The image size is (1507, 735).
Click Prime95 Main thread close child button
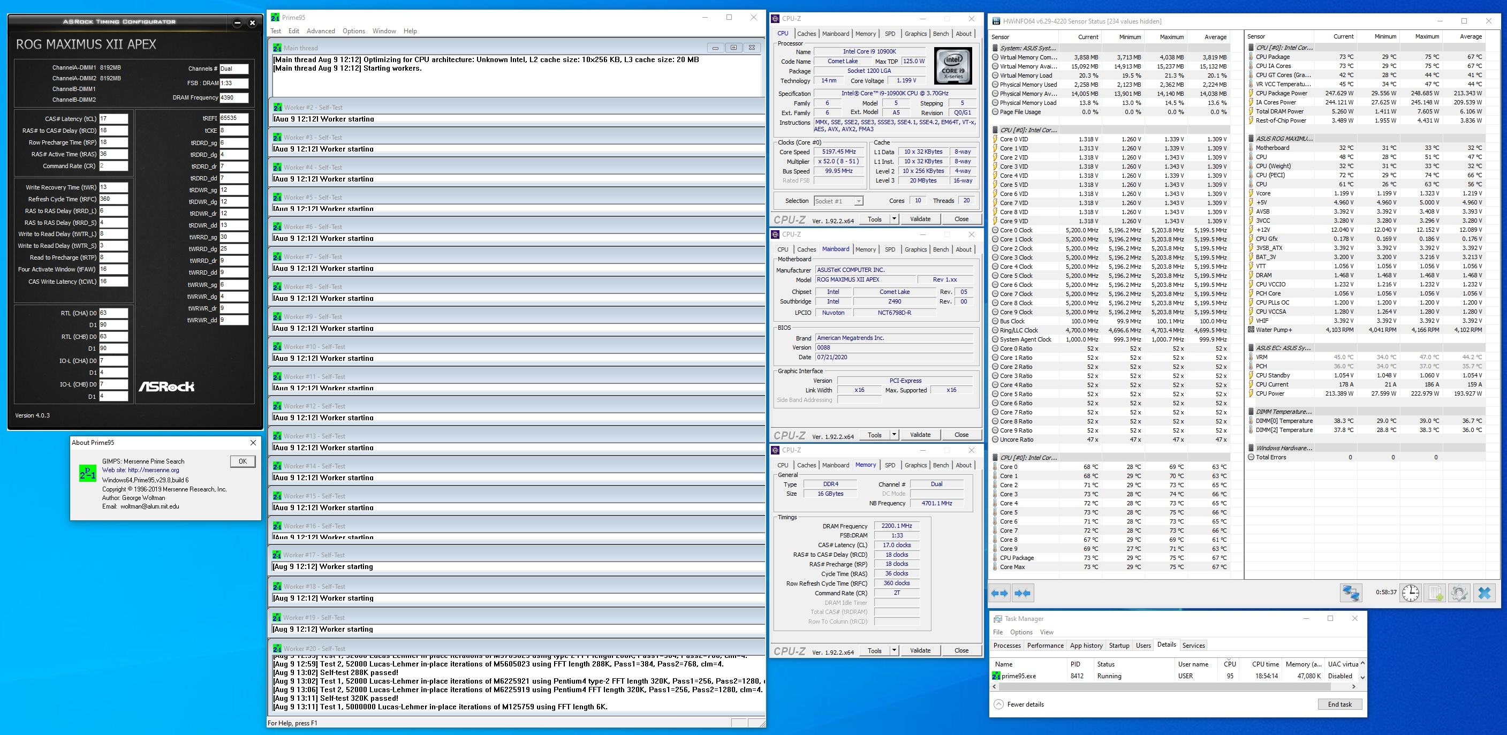752,48
